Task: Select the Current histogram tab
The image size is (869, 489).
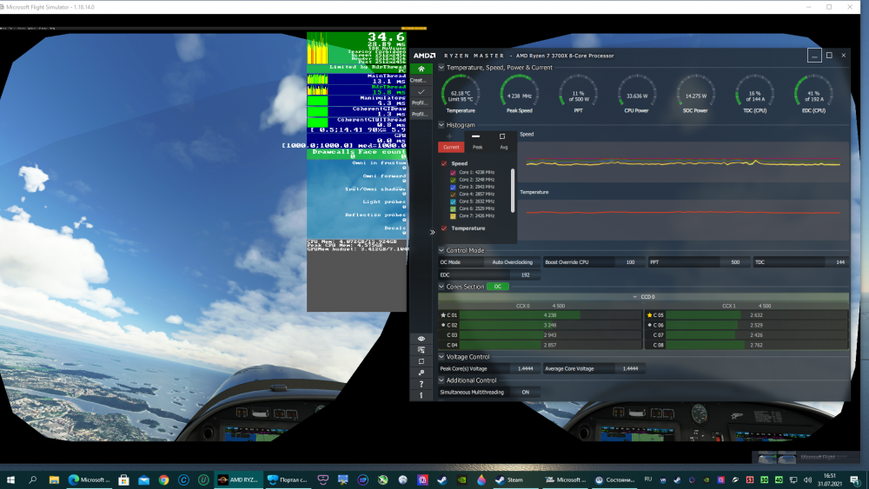Action: pos(451,148)
